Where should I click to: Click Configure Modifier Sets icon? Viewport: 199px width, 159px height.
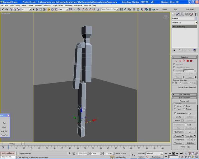(195, 50)
